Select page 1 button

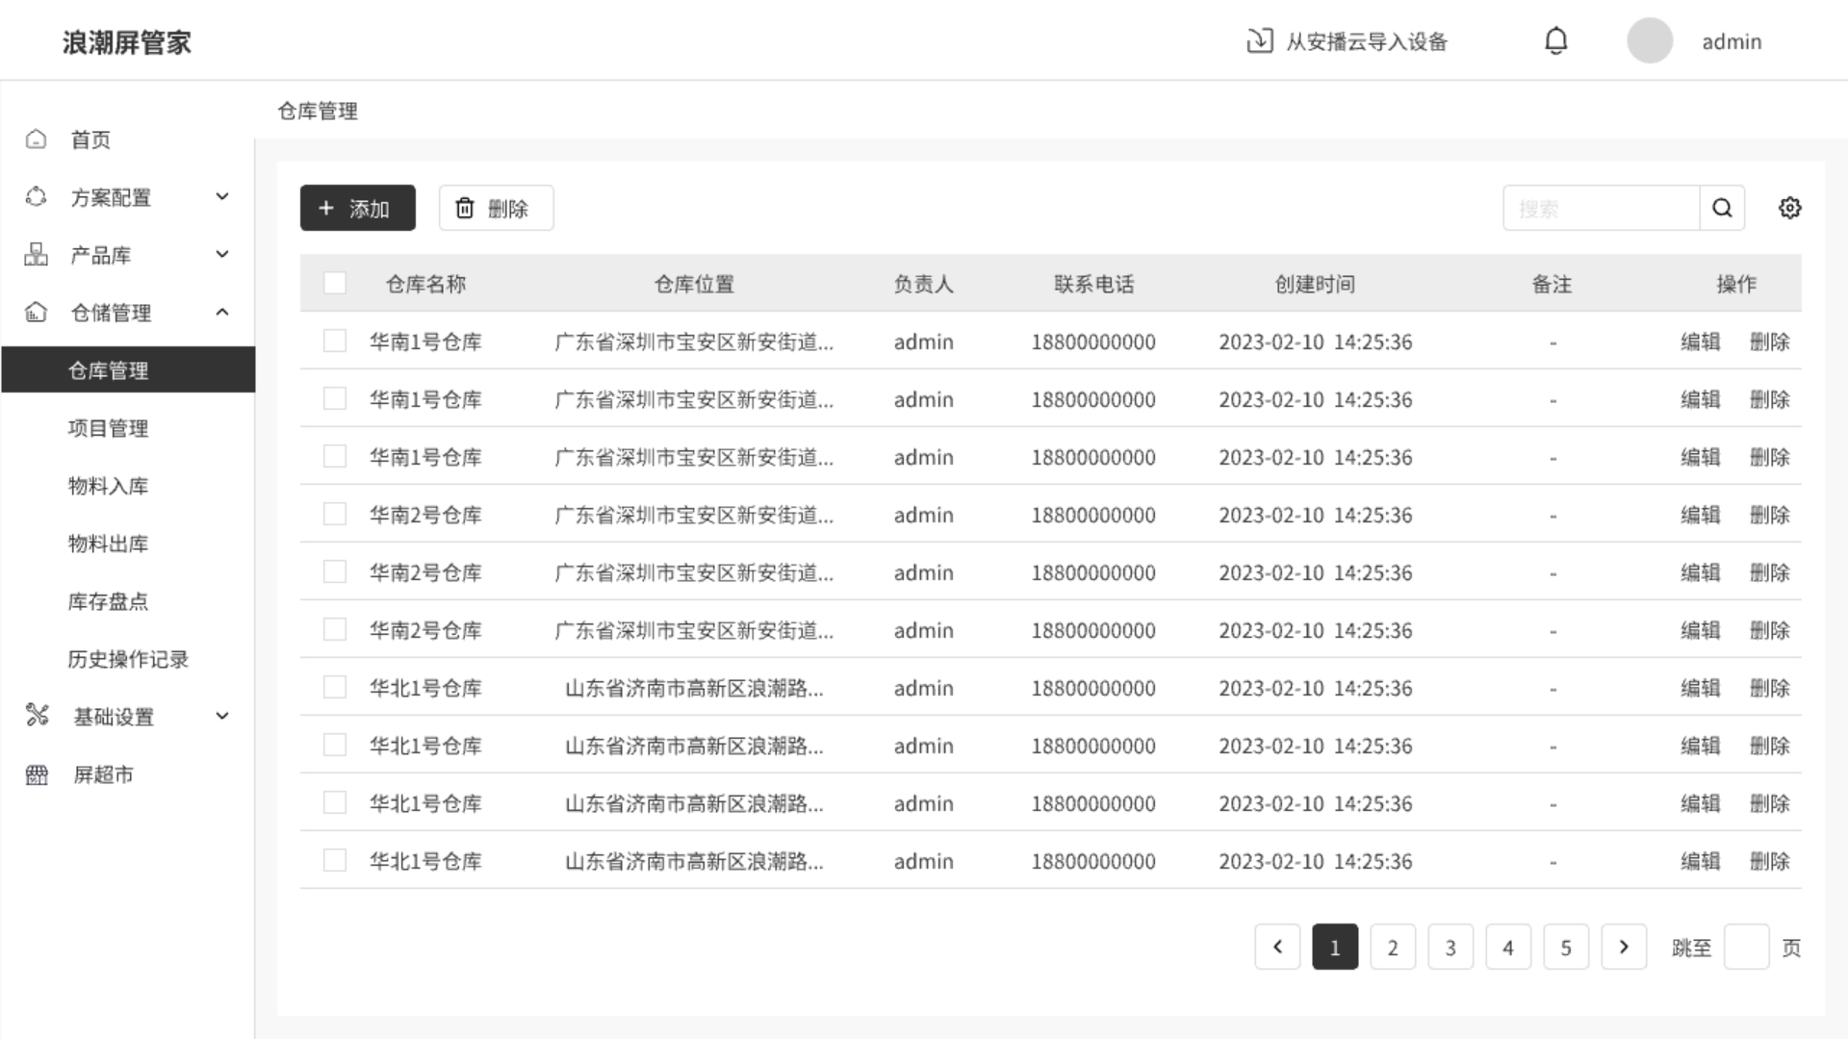tap(1335, 947)
